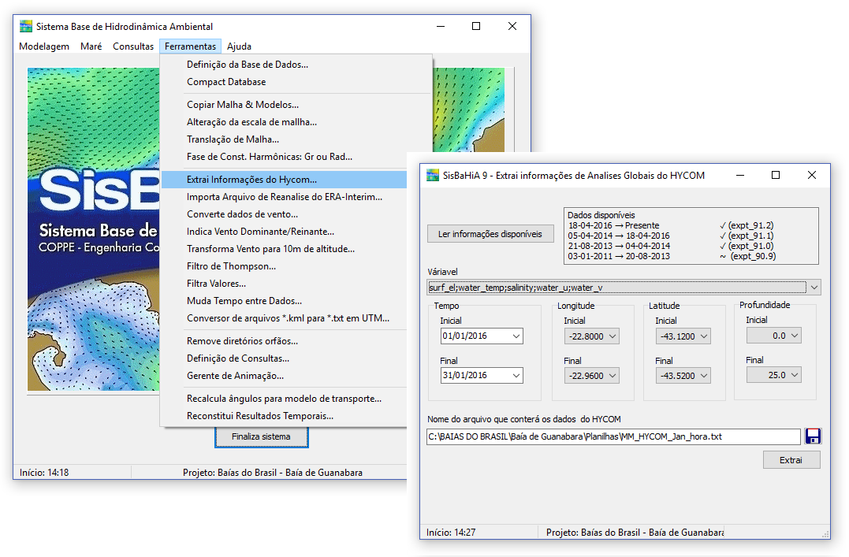Minimize the Sistema Base de Hidrodinâmica window

click(x=441, y=26)
